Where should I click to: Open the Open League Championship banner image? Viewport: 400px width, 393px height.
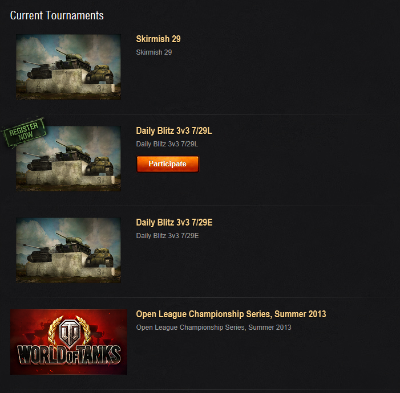[x=68, y=342]
